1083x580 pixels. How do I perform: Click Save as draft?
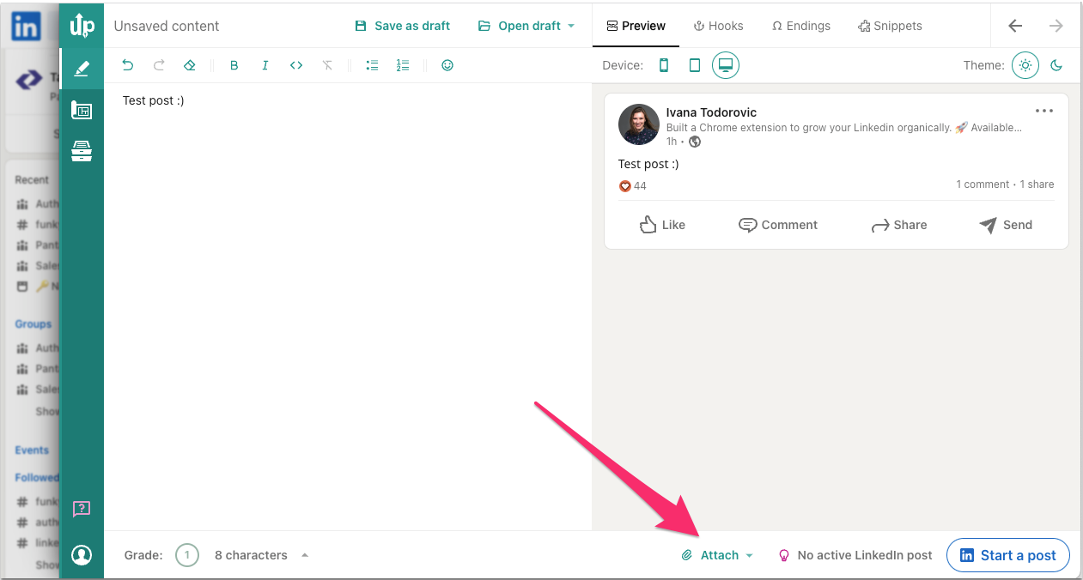click(x=402, y=26)
